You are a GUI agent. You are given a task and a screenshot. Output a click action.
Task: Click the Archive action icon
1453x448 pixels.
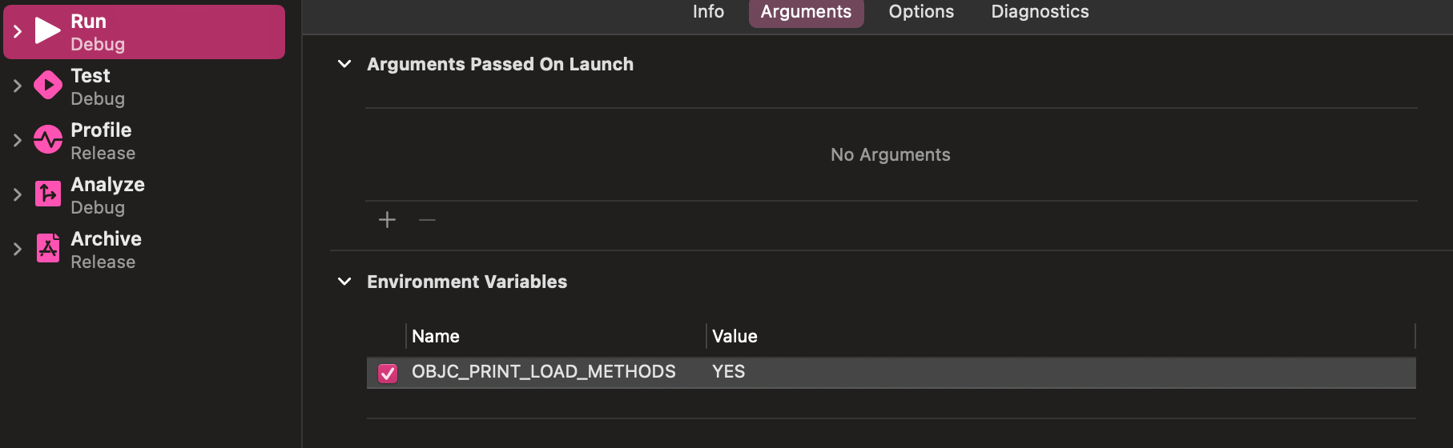click(x=48, y=248)
